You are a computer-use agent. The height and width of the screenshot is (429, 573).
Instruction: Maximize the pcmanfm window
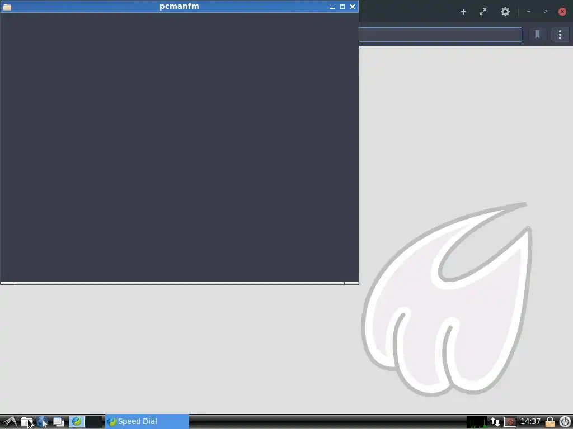342,7
